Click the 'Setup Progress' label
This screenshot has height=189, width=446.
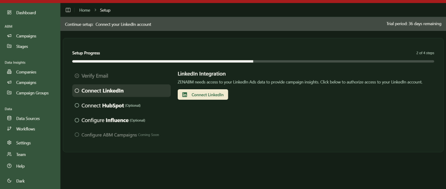(86, 53)
